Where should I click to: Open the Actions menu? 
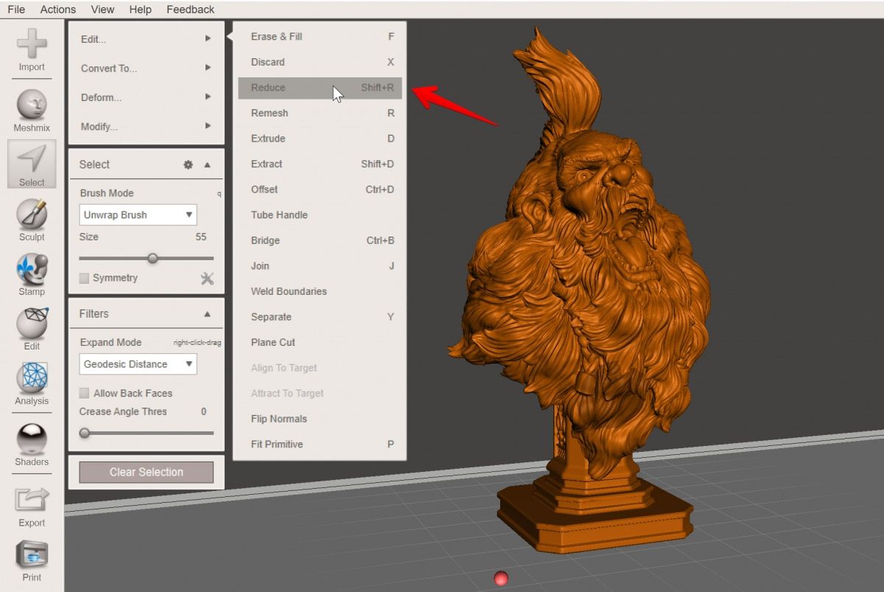[57, 9]
